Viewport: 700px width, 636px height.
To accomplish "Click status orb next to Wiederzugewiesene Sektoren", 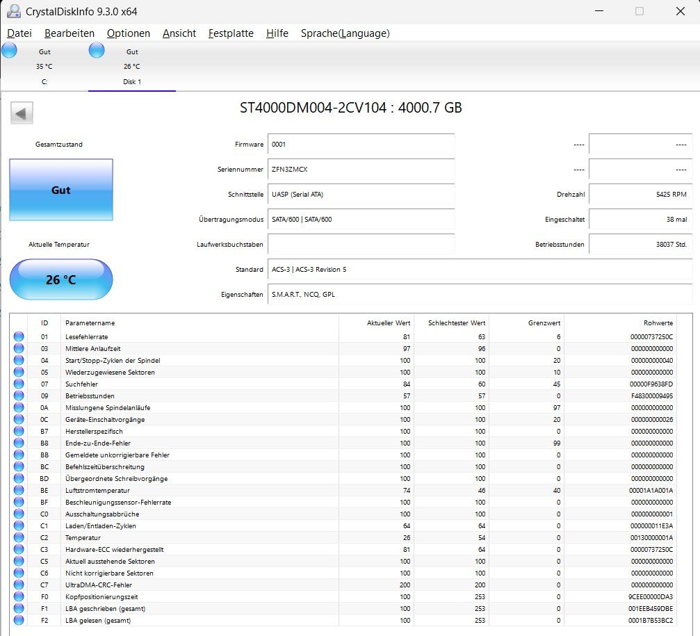I will (x=19, y=373).
